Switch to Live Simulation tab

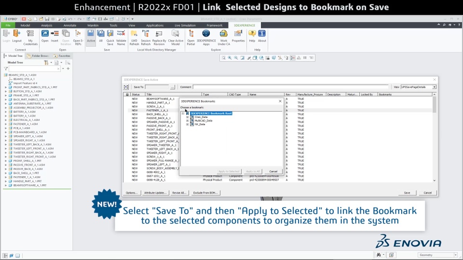(185, 26)
